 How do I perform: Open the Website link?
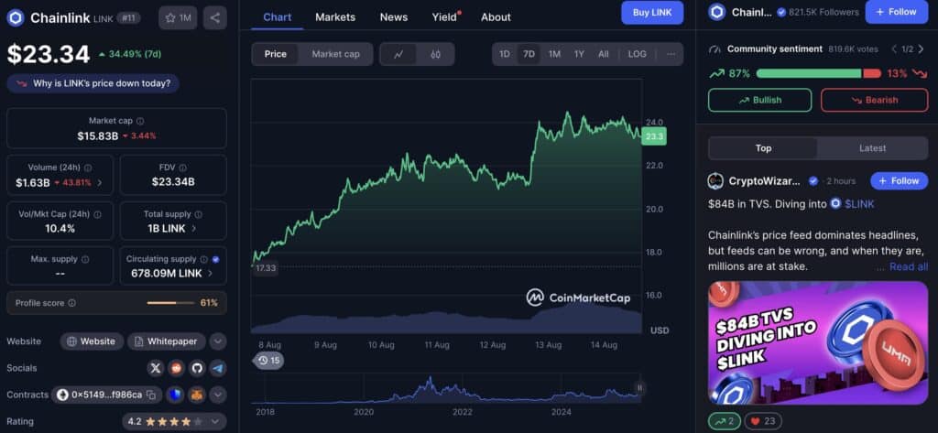(x=92, y=341)
